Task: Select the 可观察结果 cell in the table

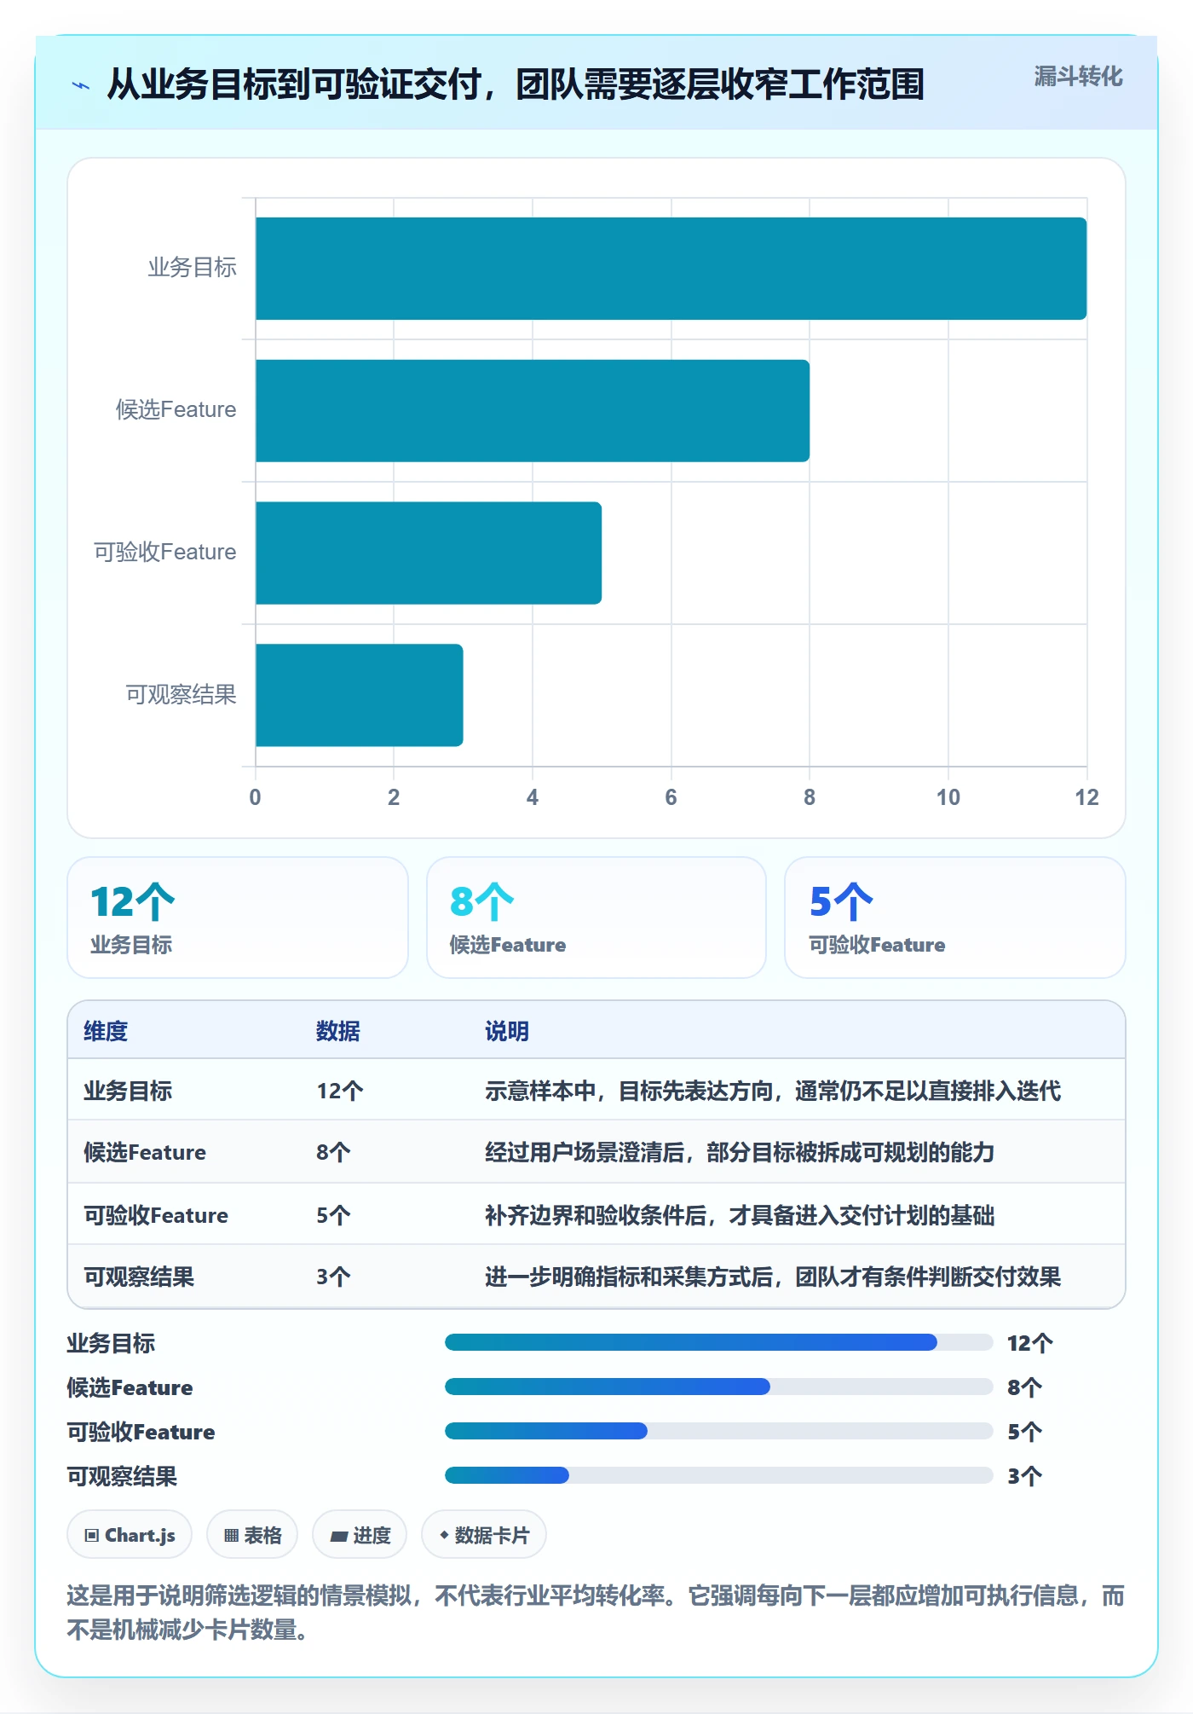Action: [x=139, y=1277]
